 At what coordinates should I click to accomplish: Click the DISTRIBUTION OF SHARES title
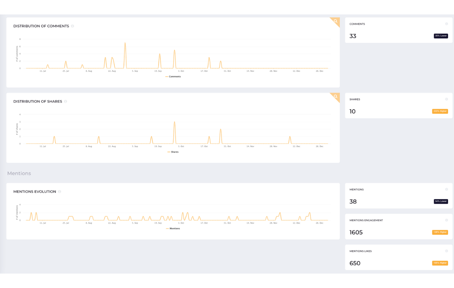pos(37,102)
